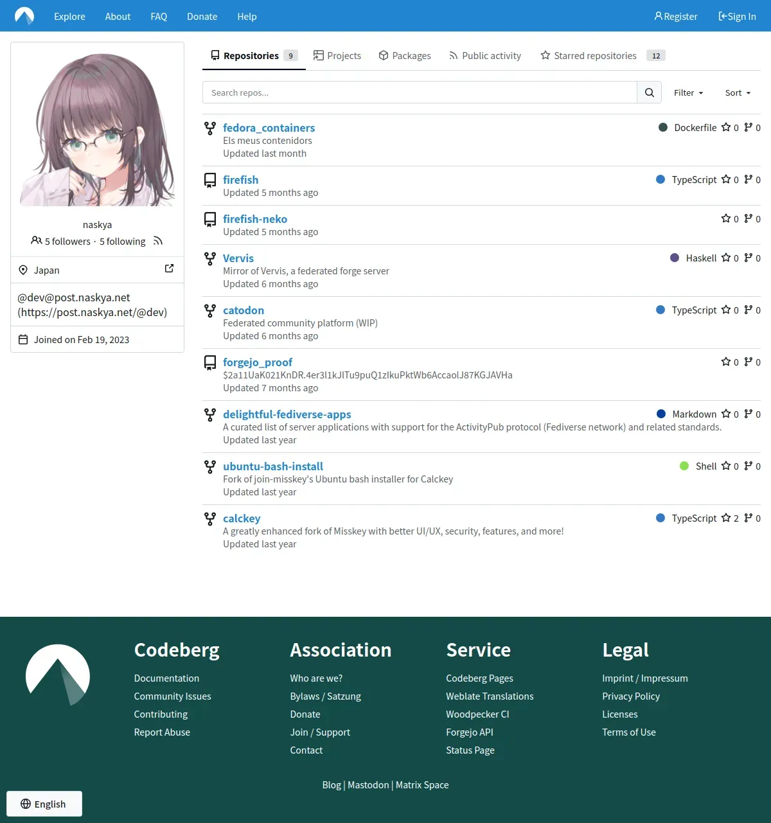Open the ubuntu-bash-install repository
The image size is (771, 823).
click(273, 466)
